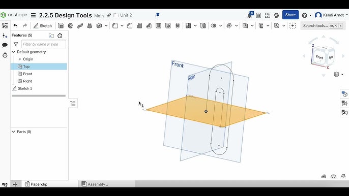
Task: Expand the Frame tool dropdown
Action: 268,26
